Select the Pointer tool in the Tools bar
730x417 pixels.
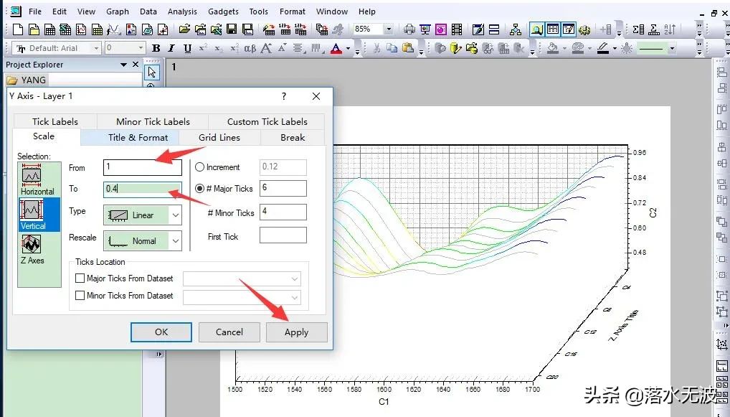coord(152,72)
